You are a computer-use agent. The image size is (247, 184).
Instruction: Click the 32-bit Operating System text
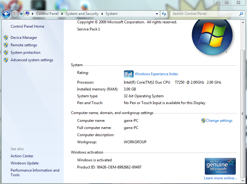click(144, 96)
